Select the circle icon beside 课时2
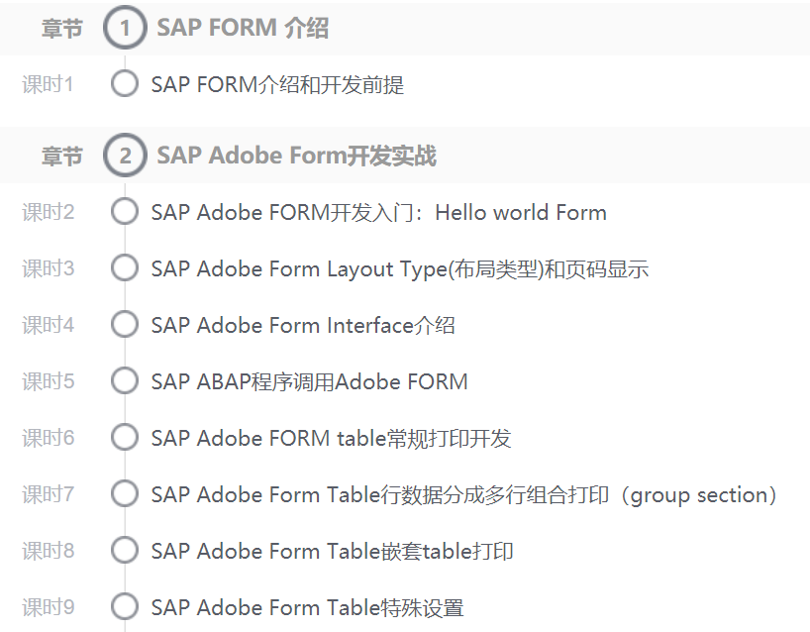The width and height of the screenshot is (810, 632). (x=124, y=211)
